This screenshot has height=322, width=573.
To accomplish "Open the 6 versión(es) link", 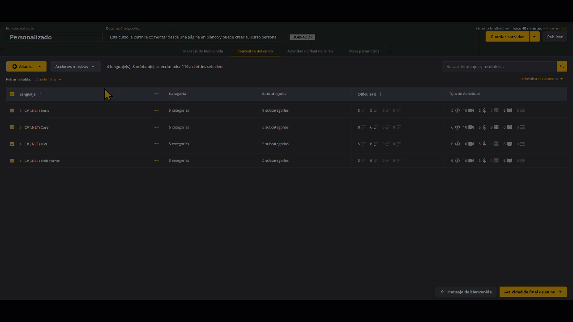I will [x=556, y=28].
